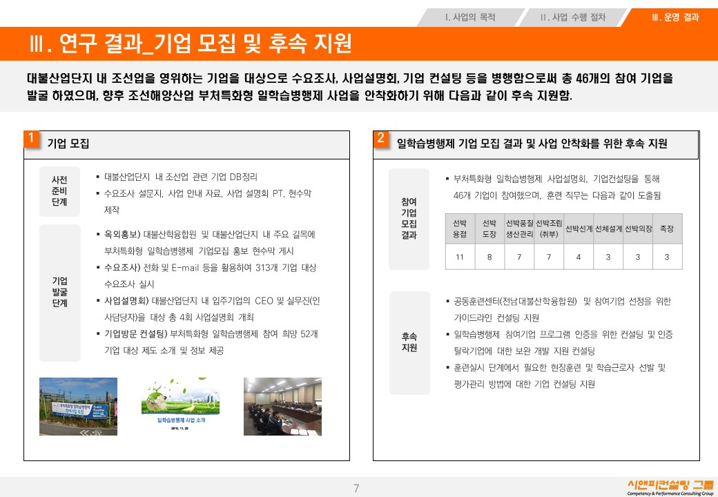Click the '사전 준비 단계' label box
This screenshot has width=718, height=497.
point(59,191)
